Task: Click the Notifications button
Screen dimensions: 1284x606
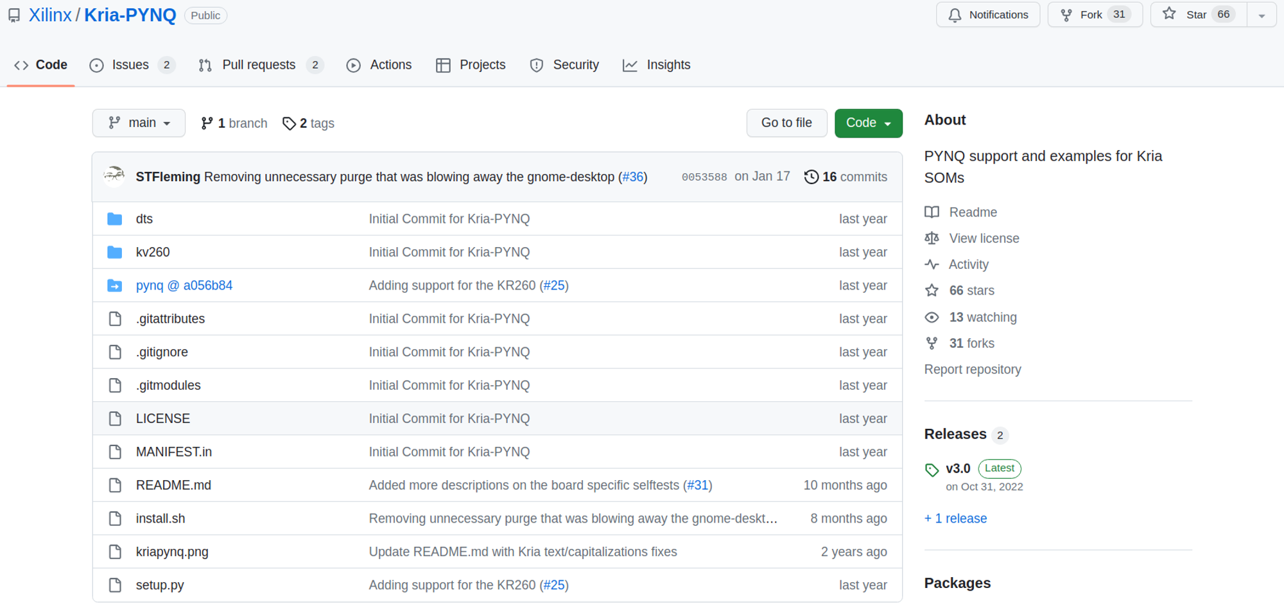Action: pyautogui.click(x=988, y=15)
